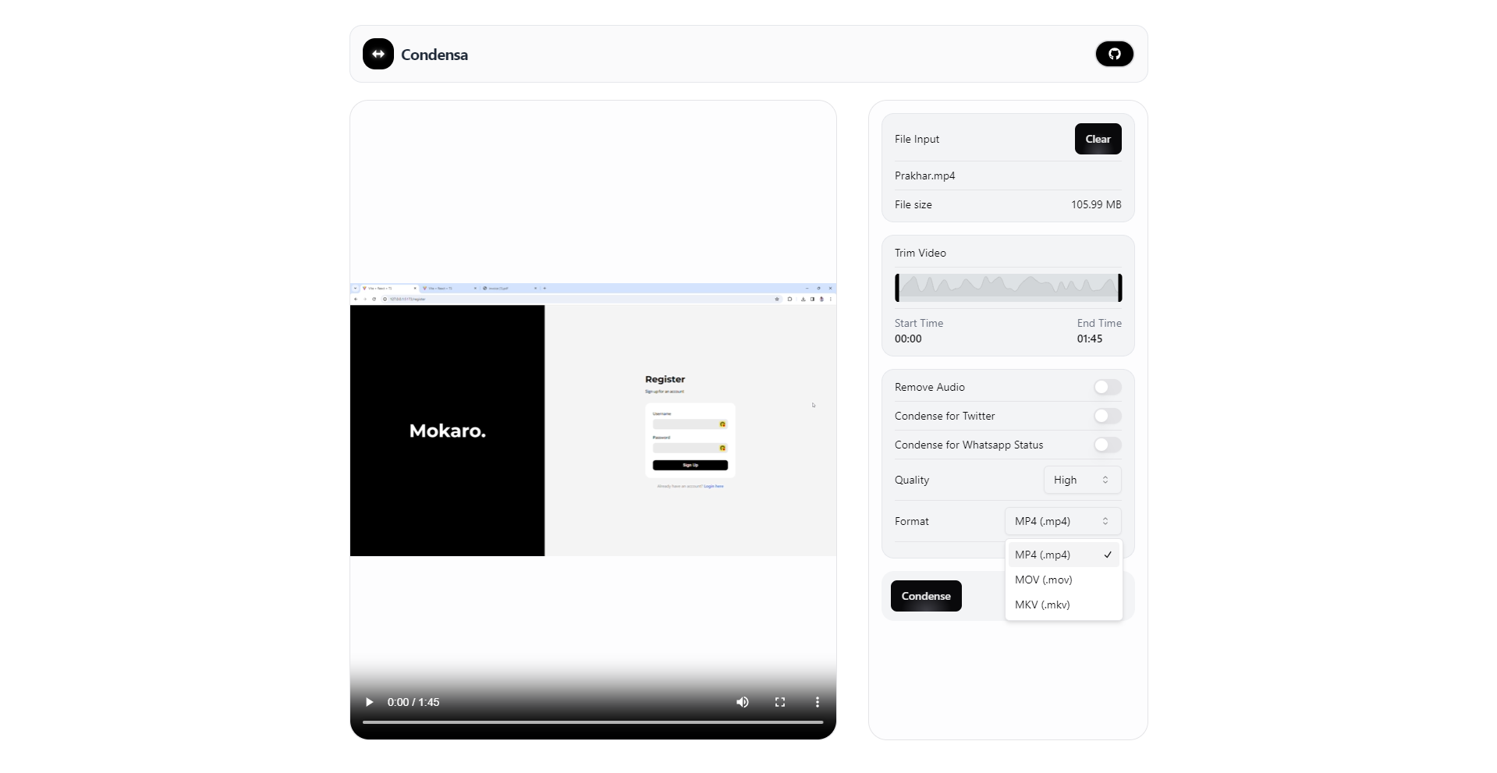1497x773 pixels.
Task: Select MP4 (.mp4) format option
Action: click(1043, 555)
